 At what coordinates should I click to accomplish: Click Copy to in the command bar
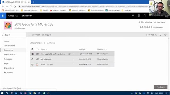(47, 35)
